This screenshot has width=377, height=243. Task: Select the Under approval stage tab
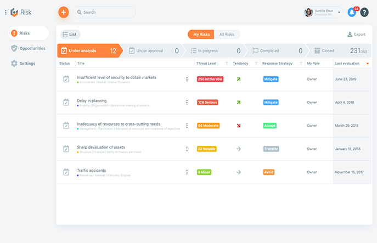(153, 50)
